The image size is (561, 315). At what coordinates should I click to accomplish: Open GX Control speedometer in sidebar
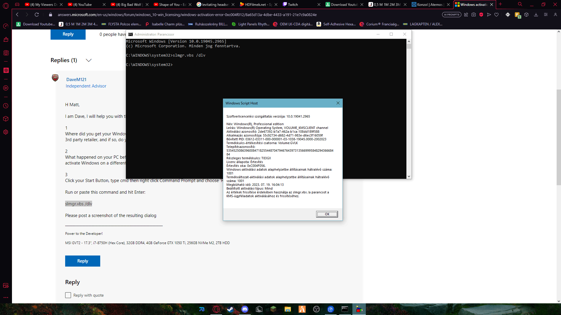tap(6, 26)
